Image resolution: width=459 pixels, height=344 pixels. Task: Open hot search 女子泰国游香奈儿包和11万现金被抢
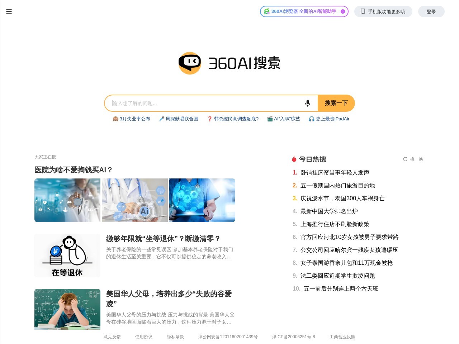(x=346, y=263)
